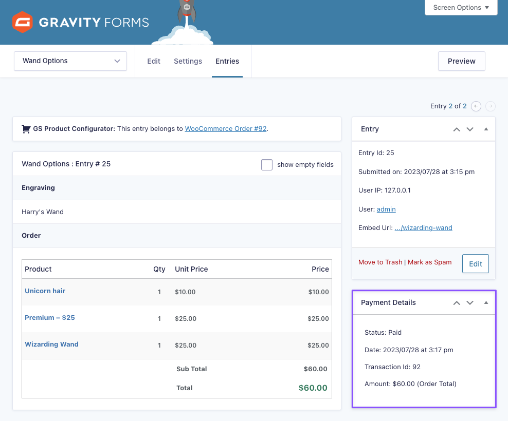Click Premium – $25 product name
The width and height of the screenshot is (508, 421).
[x=50, y=318]
